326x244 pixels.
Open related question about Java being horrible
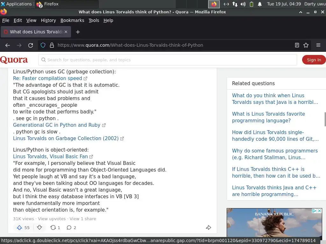point(275,99)
